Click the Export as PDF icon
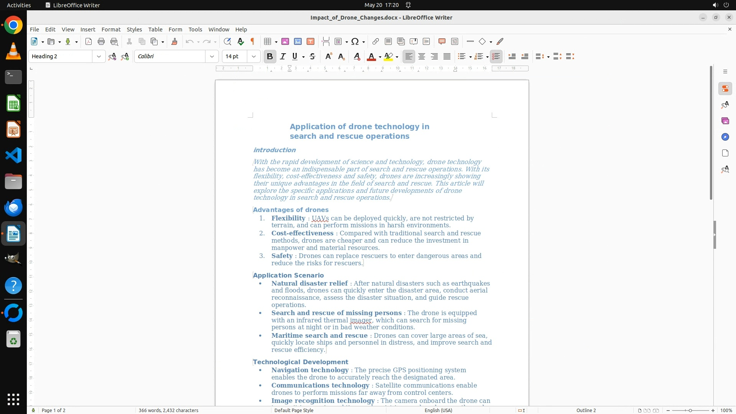 89,42
